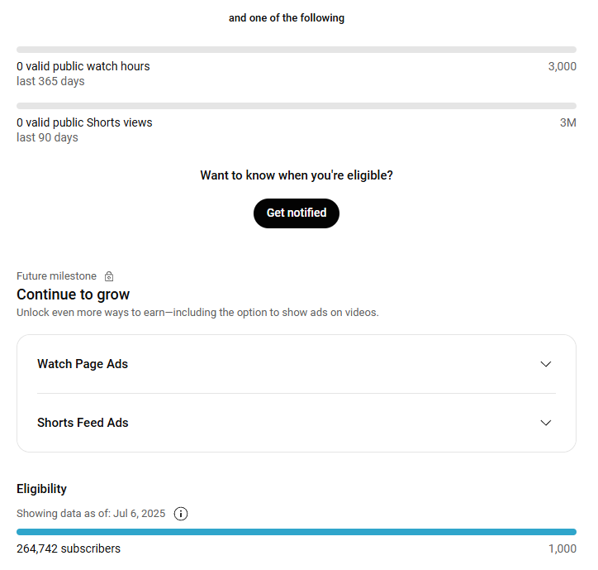This screenshot has width=598, height=570.
Task: Click the 3M Shorts views target value
Action: (567, 122)
